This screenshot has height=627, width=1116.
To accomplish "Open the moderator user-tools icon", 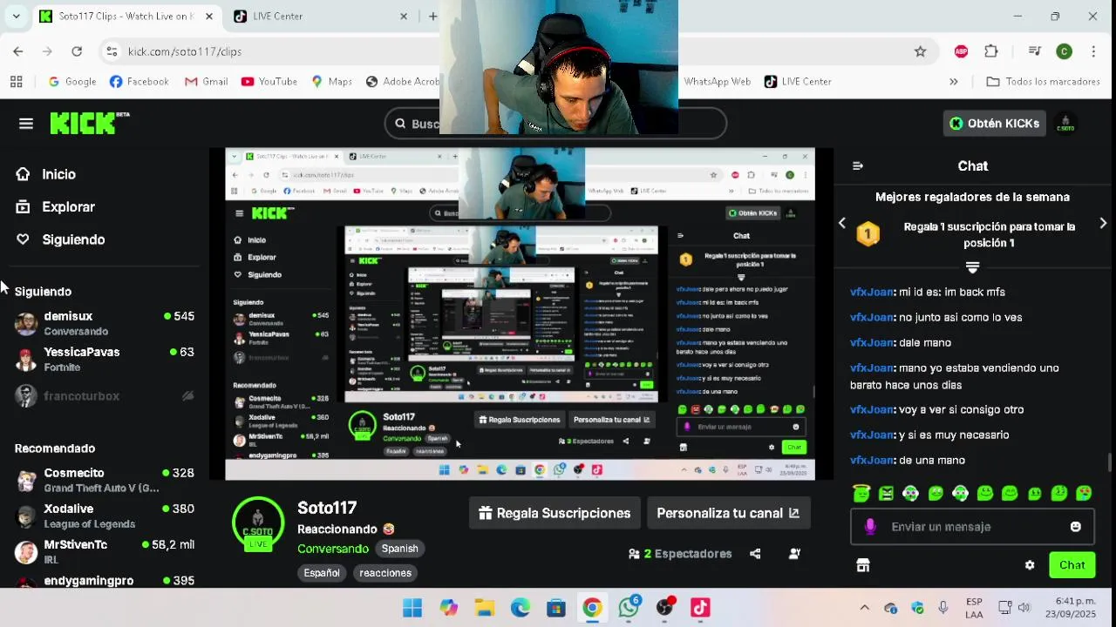I will coord(794,554).
